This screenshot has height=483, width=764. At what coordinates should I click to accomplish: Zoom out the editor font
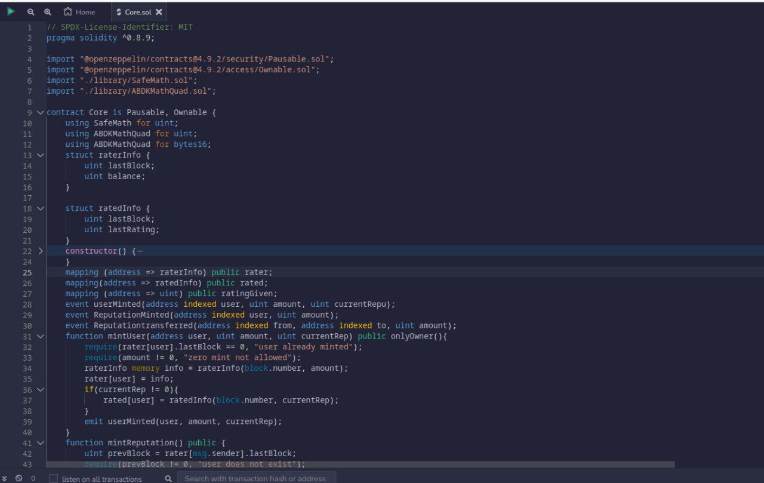30,12
